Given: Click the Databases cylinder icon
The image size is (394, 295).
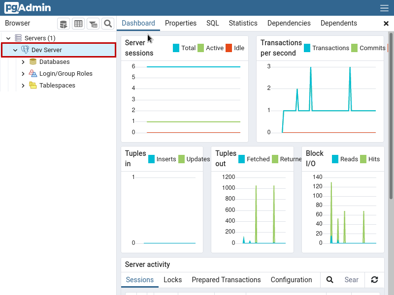Looking at the screenshot, I should (33, 61).
